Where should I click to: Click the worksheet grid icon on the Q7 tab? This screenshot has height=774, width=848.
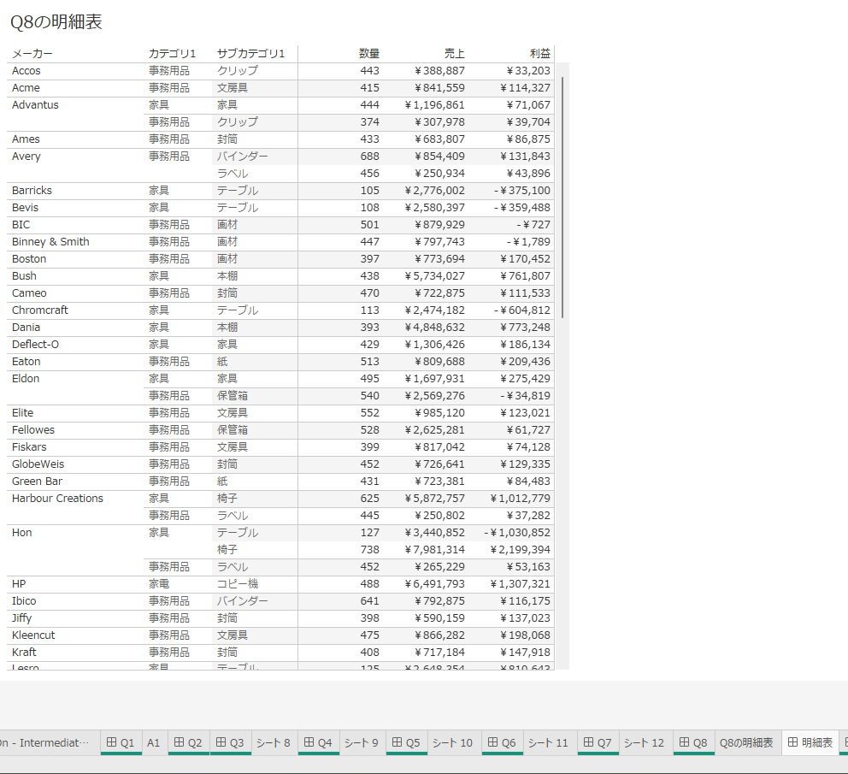coord(588,742)
